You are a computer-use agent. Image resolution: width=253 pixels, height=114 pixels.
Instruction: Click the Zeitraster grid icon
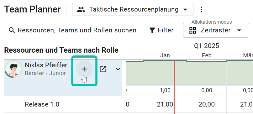tap(192, 30)
